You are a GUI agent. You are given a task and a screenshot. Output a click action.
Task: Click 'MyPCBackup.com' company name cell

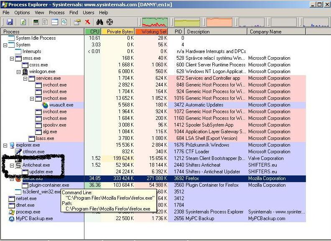click(267, 218)
